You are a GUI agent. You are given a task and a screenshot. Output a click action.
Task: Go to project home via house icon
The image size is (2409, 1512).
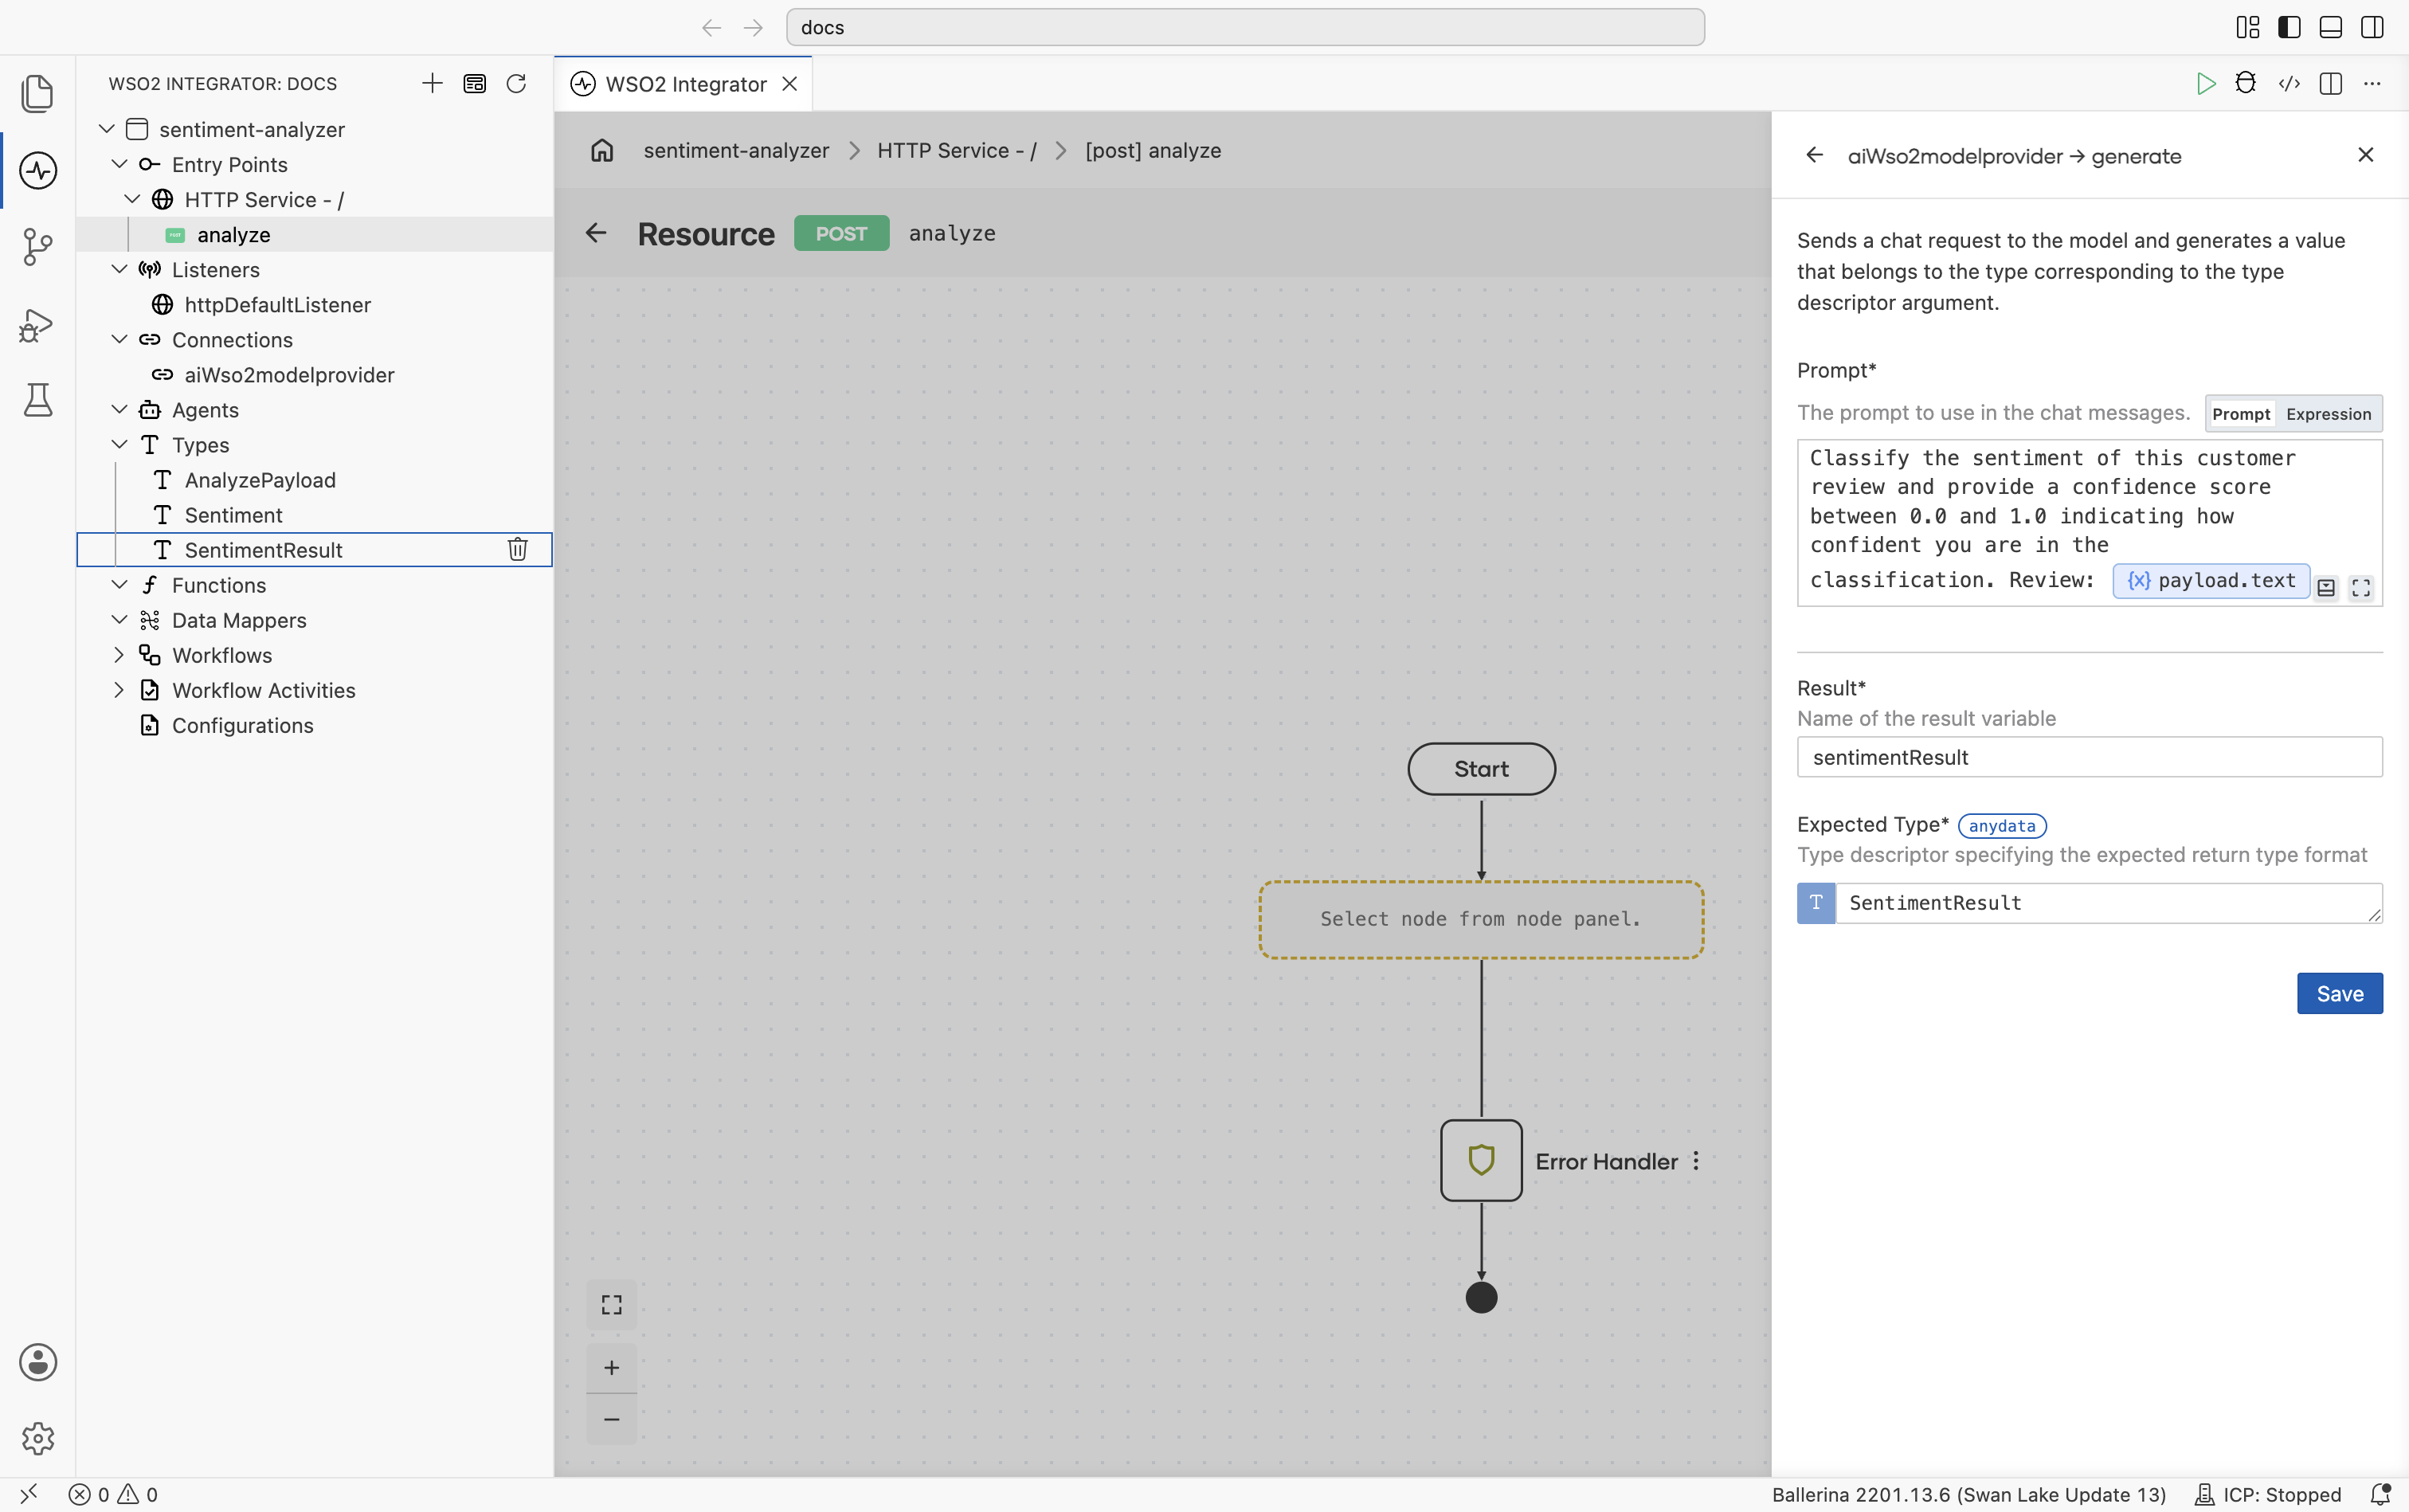tap(602, 150)
